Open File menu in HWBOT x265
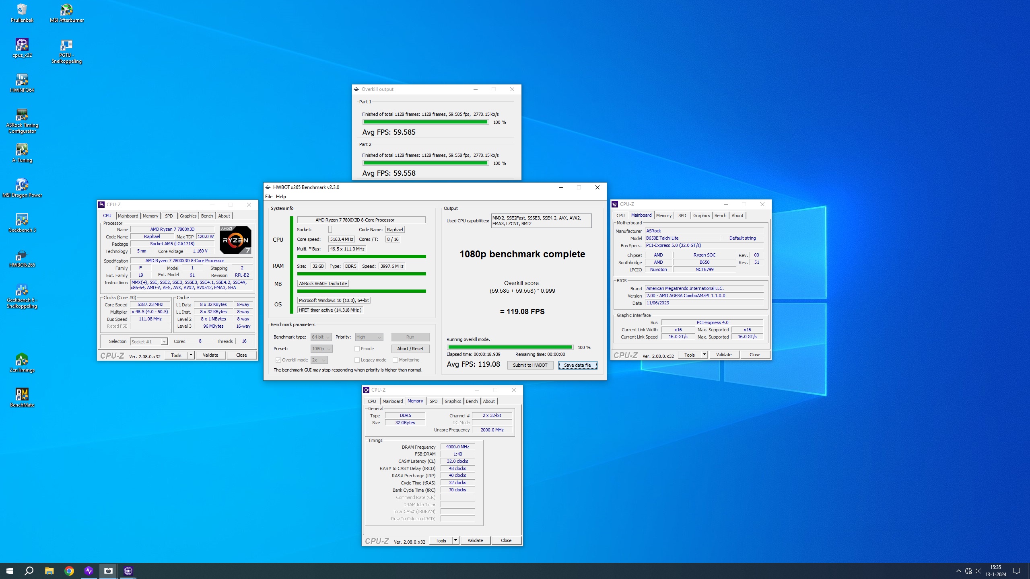This screenshot has height=579, width=1030. [269, 197]
